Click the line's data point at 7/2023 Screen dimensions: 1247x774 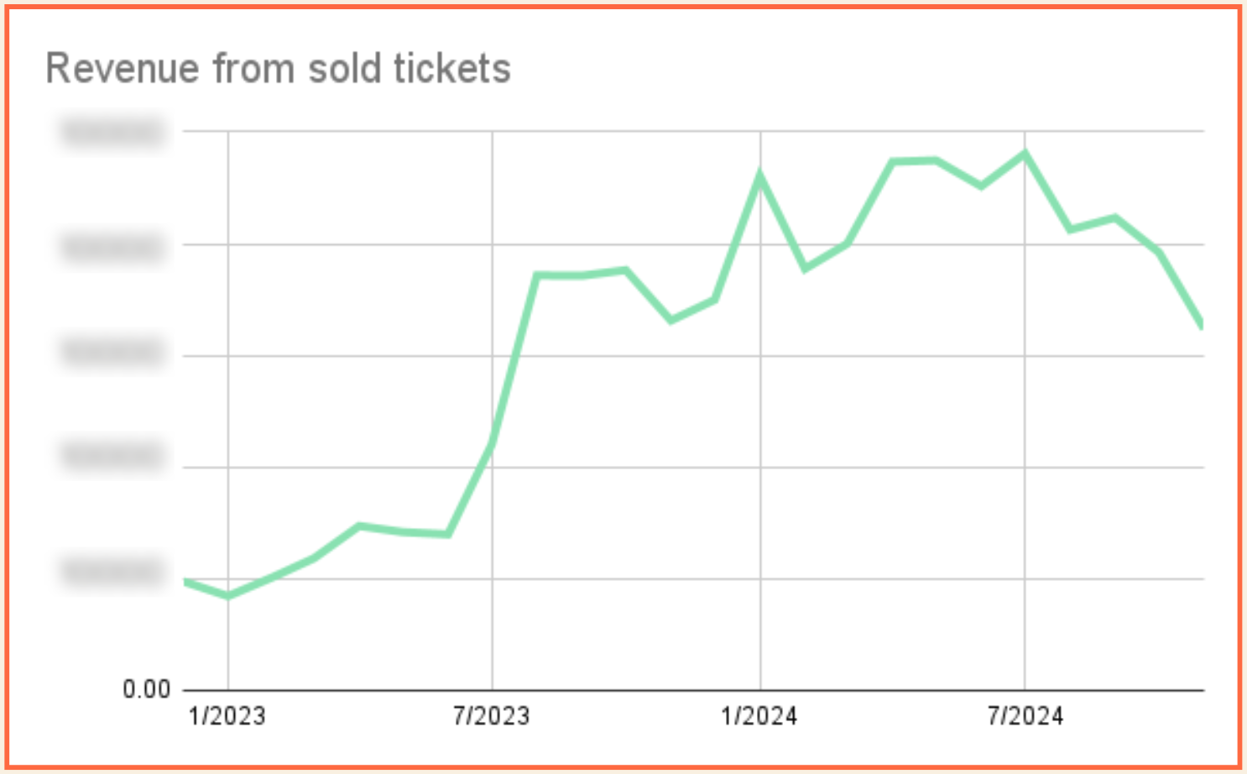pos(492,442)
